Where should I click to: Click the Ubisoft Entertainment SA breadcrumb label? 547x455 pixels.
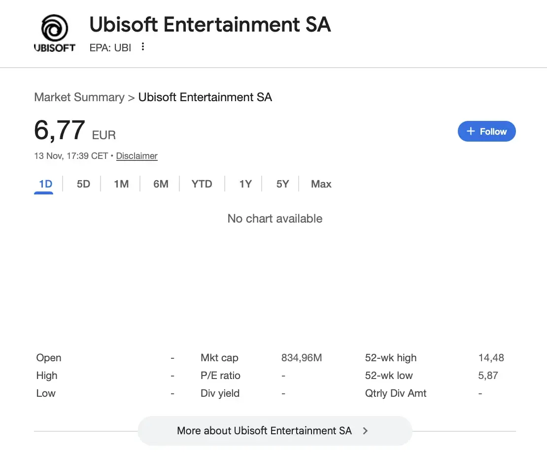point(205,97)
